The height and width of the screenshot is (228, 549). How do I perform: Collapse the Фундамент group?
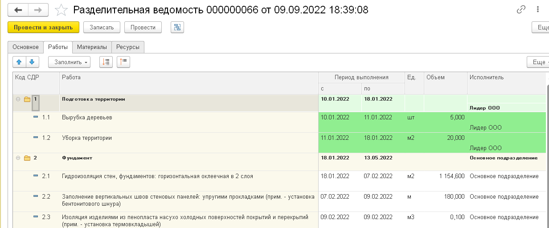click(x=18, y=158)
